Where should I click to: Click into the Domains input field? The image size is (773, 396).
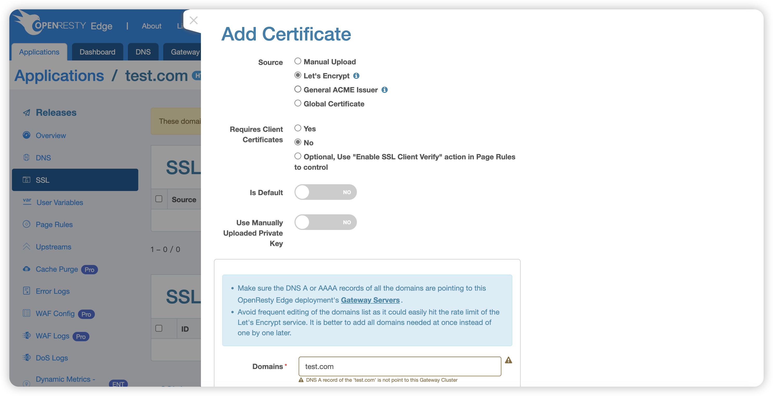click(x=400, y=366)
